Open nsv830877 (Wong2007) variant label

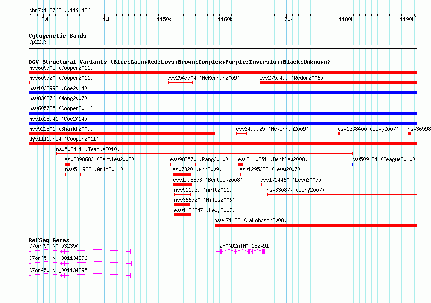click(295, 190)
